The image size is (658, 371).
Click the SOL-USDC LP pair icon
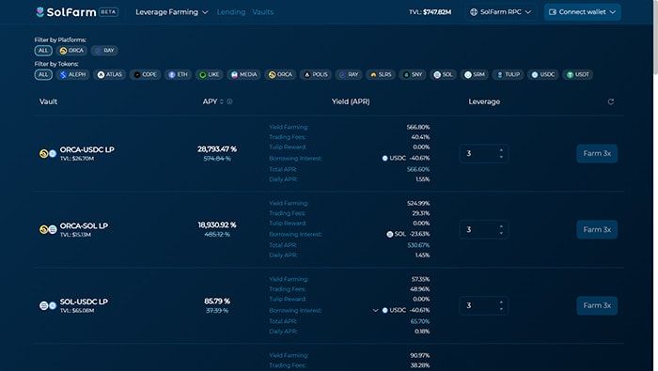click(48, 305)
